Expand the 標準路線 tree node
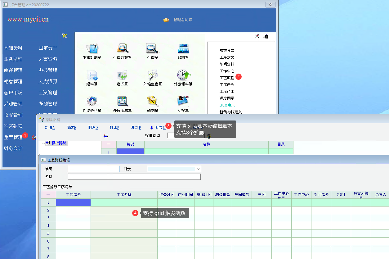389x259 pixels. click(x=47, y=143)
